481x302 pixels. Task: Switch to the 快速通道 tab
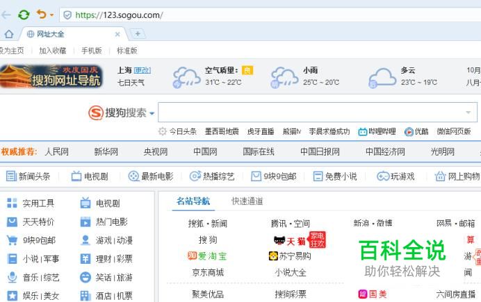click(x=247, y=201)
